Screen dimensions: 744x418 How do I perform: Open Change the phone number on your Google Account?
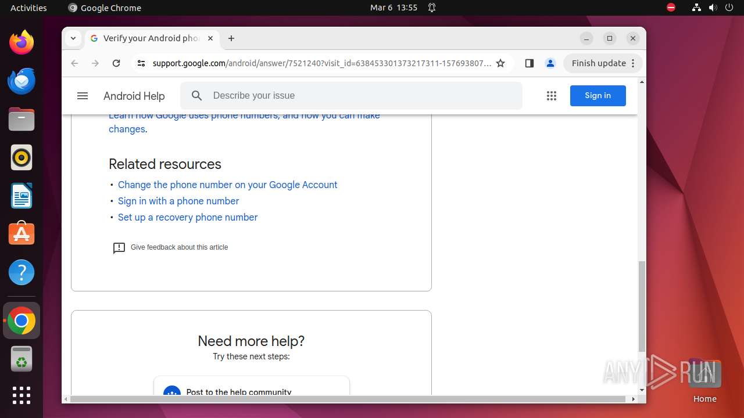point(227,185)
